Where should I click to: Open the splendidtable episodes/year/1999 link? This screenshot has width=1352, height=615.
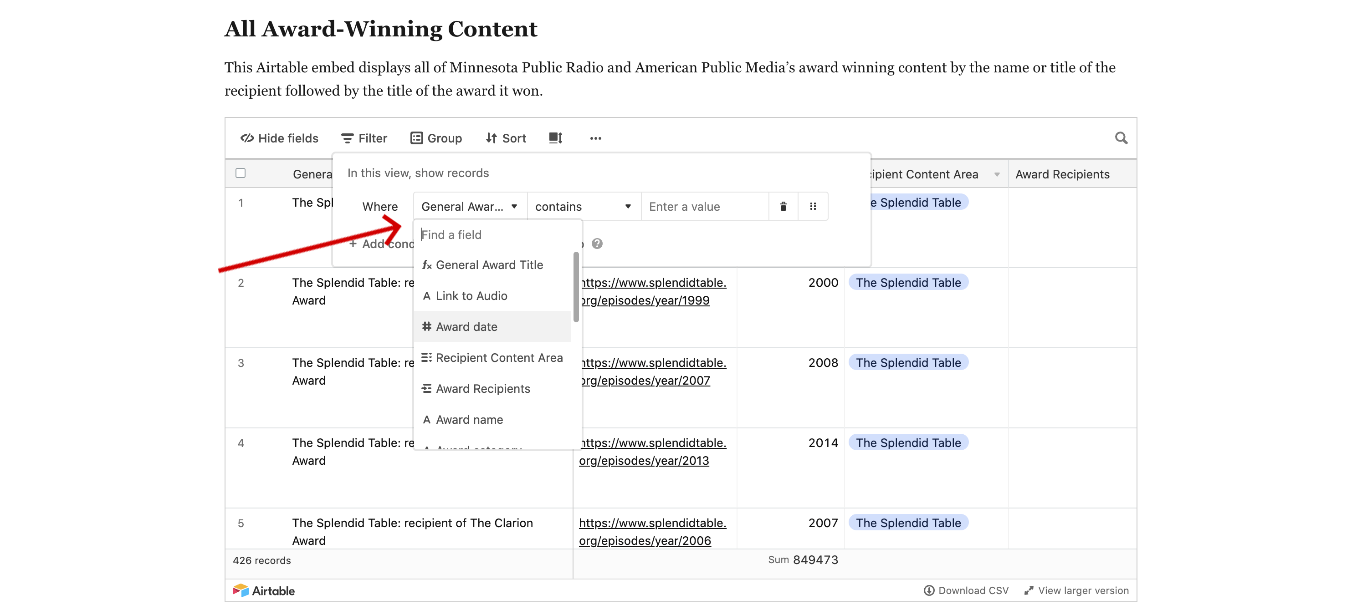(x=652, y=291)
